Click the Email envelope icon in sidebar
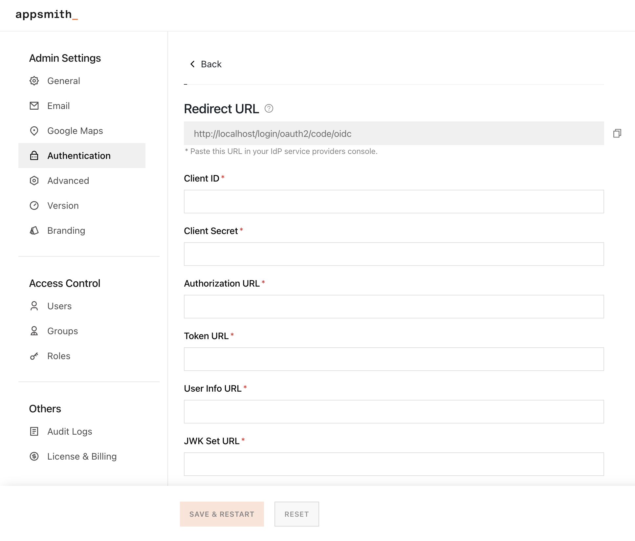The image size is (635, 541). pos(34,106)
